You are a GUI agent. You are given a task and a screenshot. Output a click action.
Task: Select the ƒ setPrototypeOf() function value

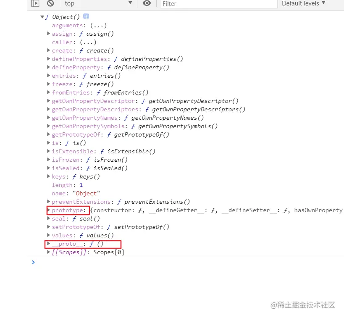pos(138,227)
